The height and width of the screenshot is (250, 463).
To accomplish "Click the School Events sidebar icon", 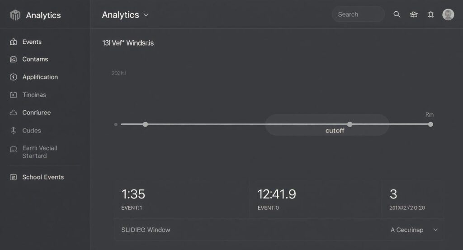I will [13, 177].
